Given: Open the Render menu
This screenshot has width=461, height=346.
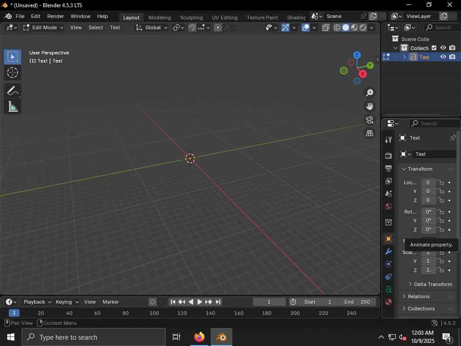Looking at the screenshot, I should coord(55,16).
